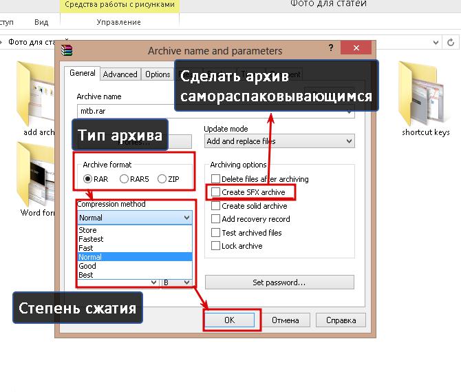Switch to the General tab
Screen dimensions: 461x392
pyautogui.click(x=83, y=73)
